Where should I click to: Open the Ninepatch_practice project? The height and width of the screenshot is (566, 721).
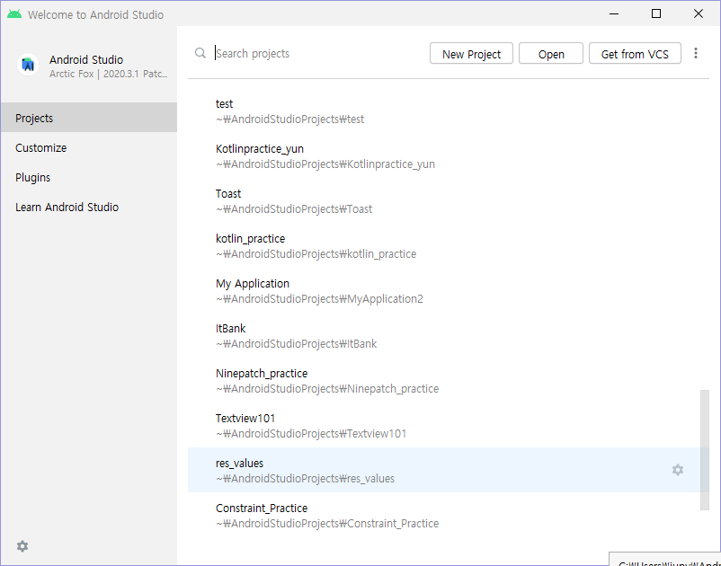[x=449, y=381]
